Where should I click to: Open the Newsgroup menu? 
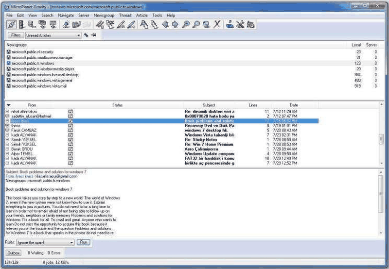point(104,15)
